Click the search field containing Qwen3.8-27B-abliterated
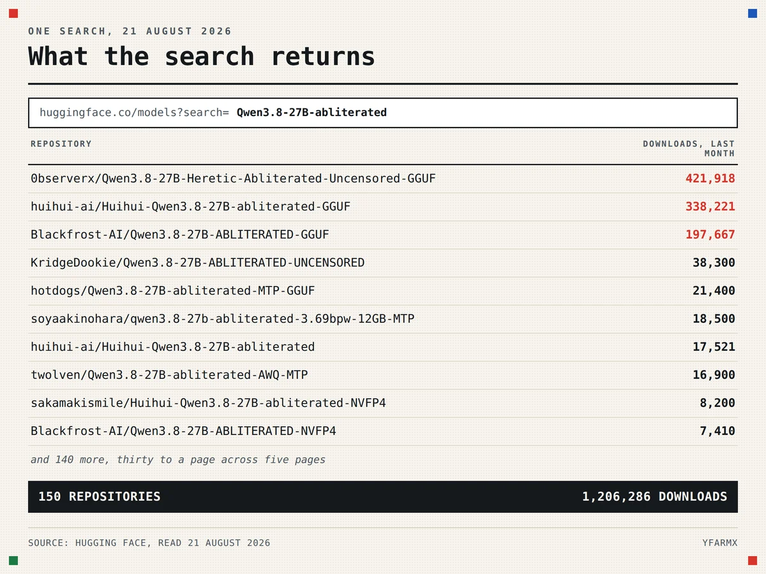Screen dimensions: 766x574 [383, 113]
